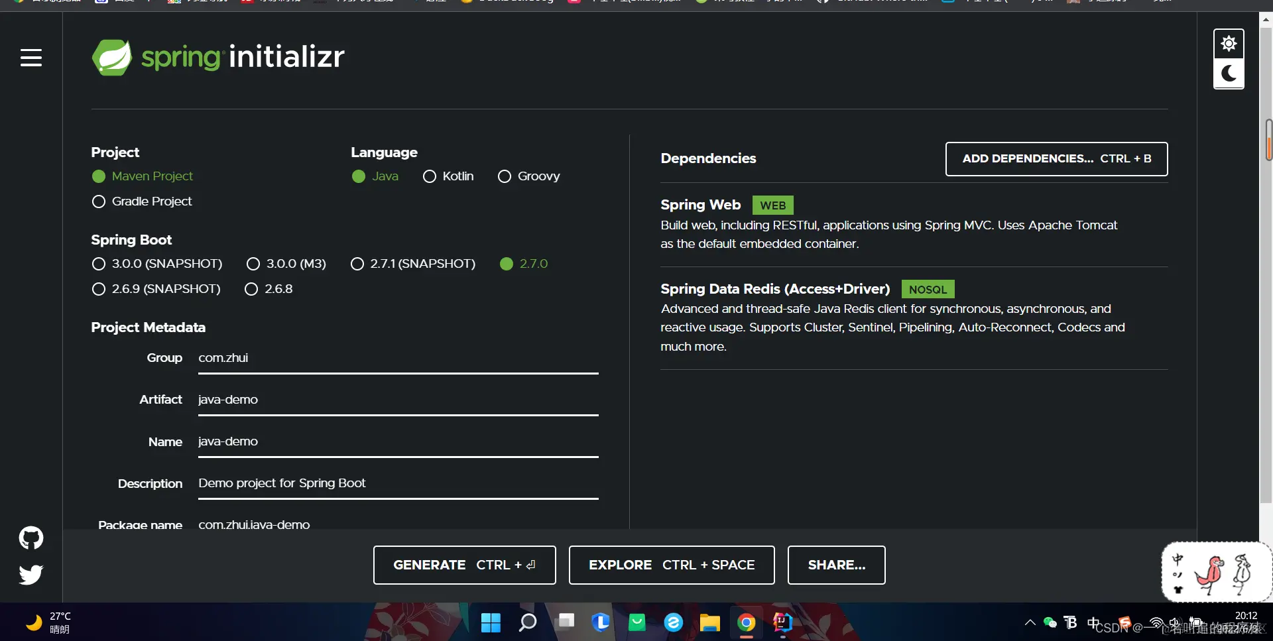Click the Share button

pyautogui.click(x=836, y=565)
